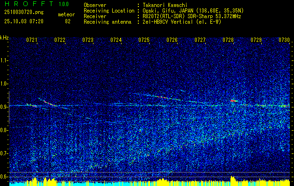Click the 0722 time marker
This screenshot has width=294, height=186.
tap(60, 40)
